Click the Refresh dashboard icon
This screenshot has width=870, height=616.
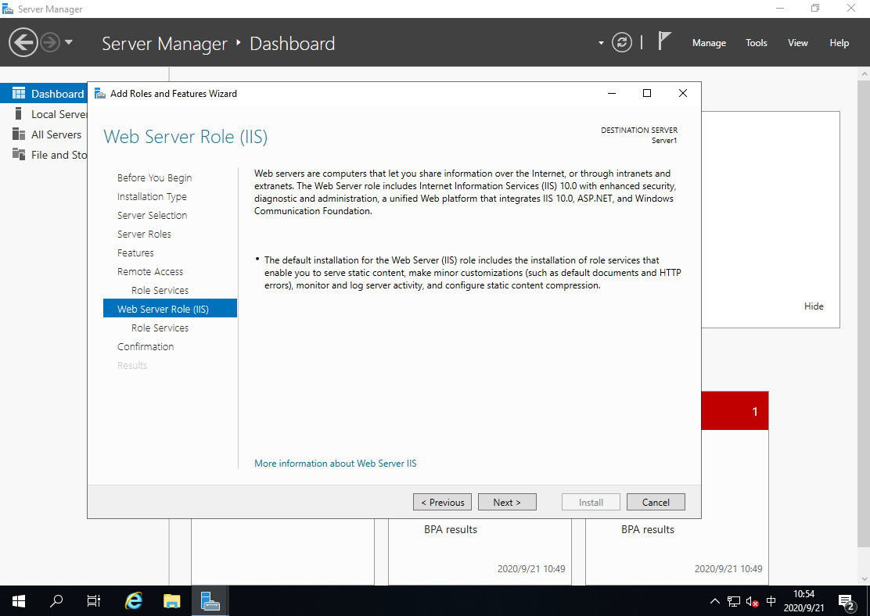[x=622, y=42]
